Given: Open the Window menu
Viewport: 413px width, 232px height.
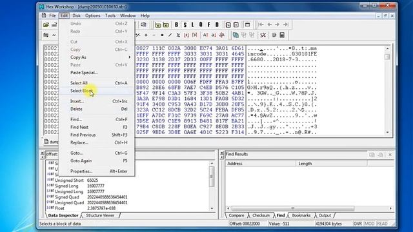Looking at the screenshot, I should (x=128, y=15).
